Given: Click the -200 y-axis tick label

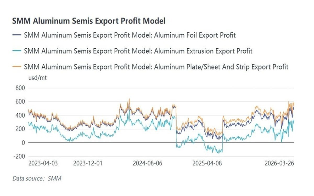Looking at the screenshot, I should 19,156.
